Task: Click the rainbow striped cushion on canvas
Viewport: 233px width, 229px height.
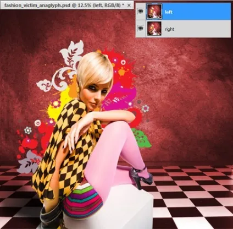Action: [x=84, y=201]
